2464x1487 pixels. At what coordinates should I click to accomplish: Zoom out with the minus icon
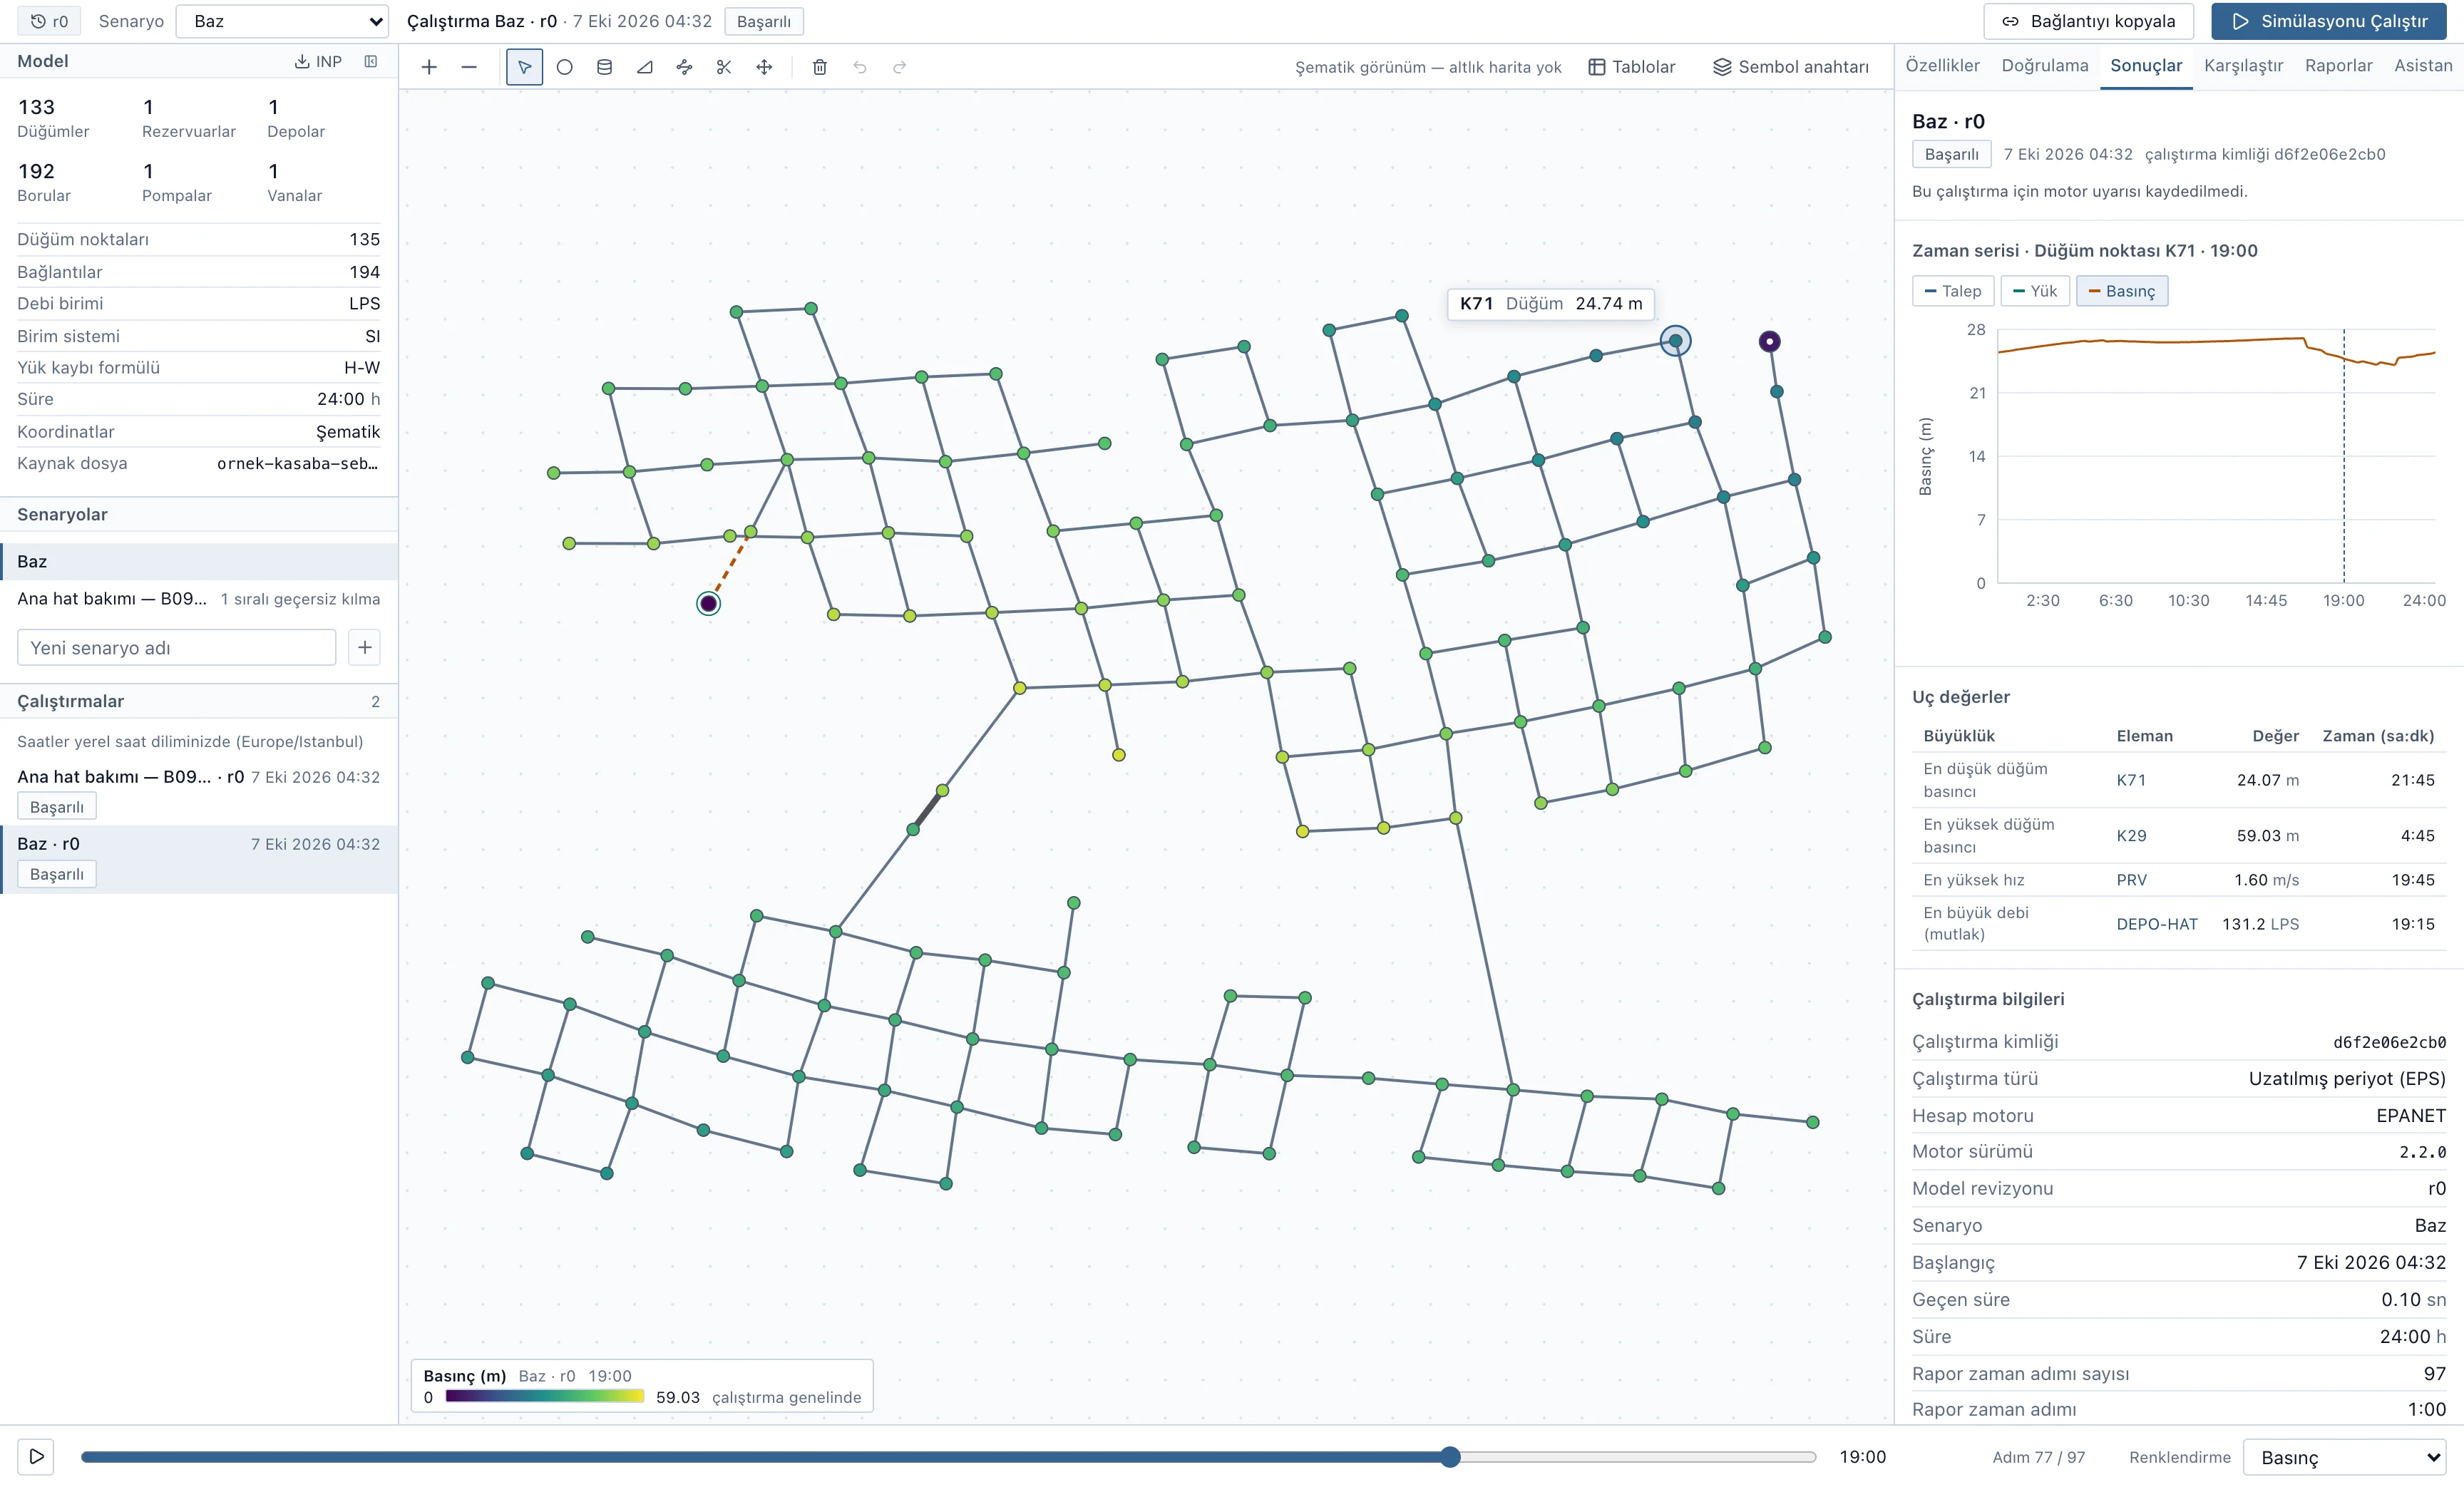pos(469,67)
